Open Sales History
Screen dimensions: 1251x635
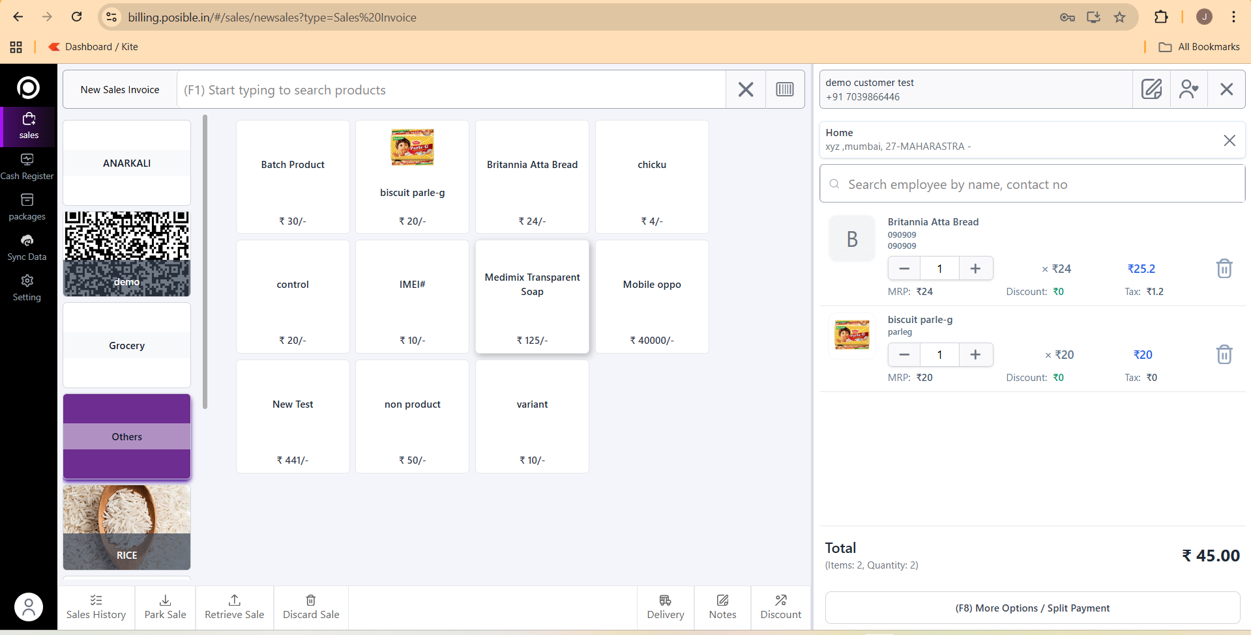(x=96, y=607)
